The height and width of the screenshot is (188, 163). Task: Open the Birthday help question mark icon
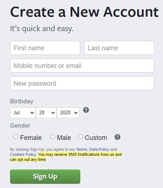86,110
